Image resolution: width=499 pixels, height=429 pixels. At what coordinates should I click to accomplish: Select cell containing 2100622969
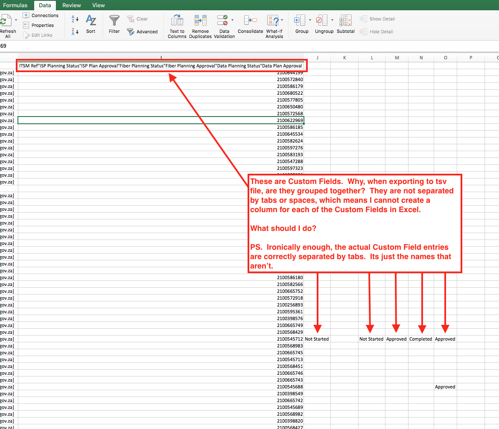click(x=161, y=120)
